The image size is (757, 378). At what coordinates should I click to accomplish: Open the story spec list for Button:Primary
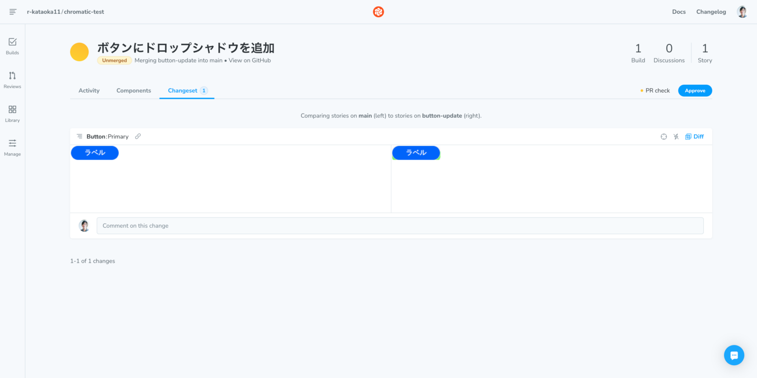pyautogui.click(x=79, y=136)
